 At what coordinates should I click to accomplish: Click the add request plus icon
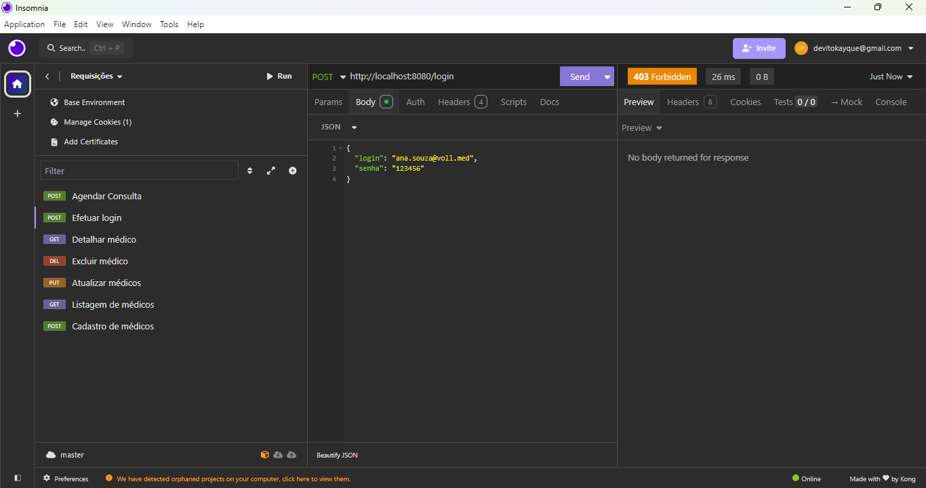coord(292,171)
